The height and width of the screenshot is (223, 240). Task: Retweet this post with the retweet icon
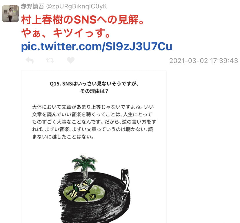(50, 60)
